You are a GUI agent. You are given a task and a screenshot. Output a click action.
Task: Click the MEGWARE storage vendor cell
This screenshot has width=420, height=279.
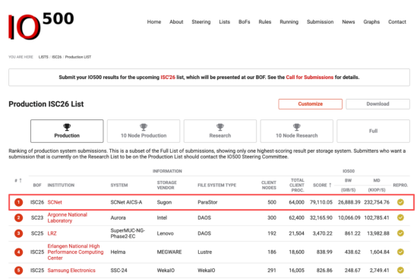(169, 252)
